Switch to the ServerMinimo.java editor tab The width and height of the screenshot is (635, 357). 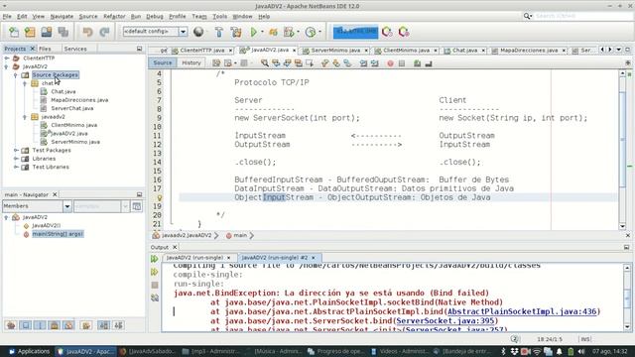tap(335, 51)
